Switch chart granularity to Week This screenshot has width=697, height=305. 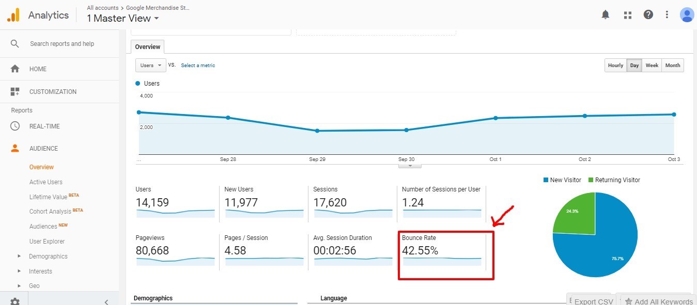click(x=652, y=66)
